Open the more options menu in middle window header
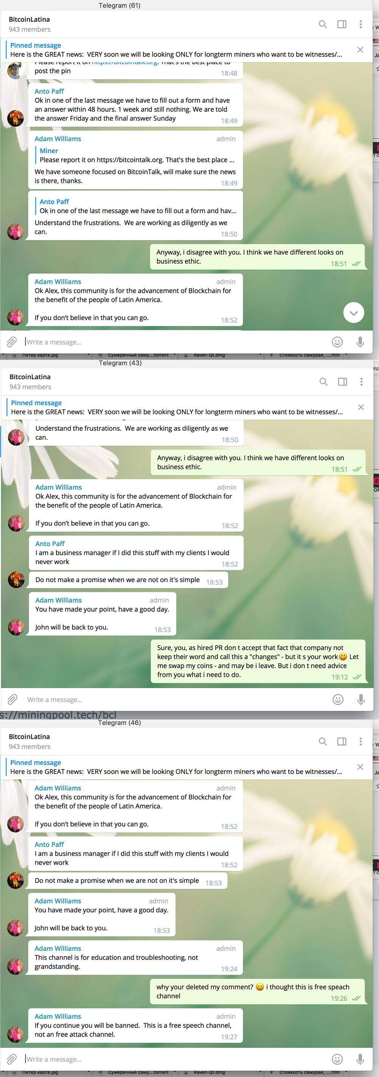Screen dimensions: 379x1077 coord(362,382)
